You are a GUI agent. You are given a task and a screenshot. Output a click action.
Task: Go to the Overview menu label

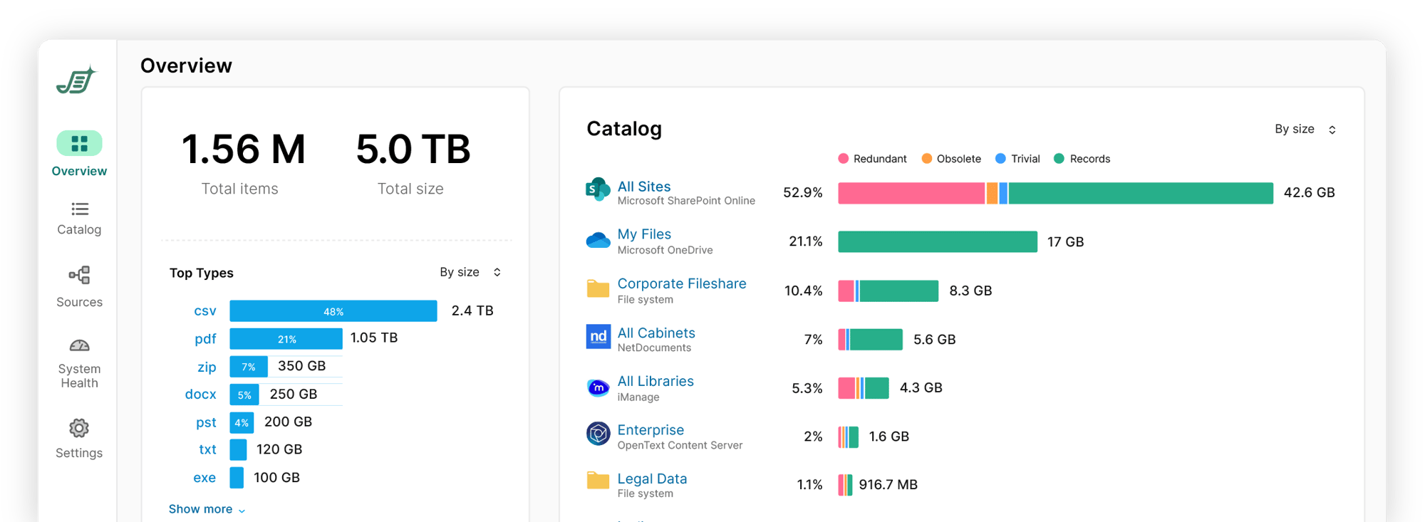click(79, 171)
